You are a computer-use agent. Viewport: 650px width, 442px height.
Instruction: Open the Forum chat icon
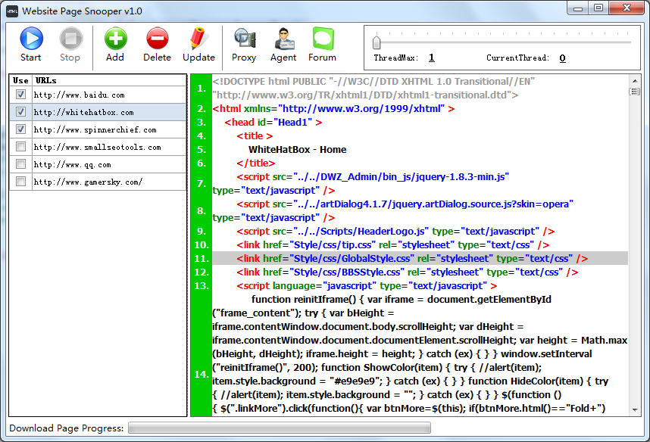point(323,39)
